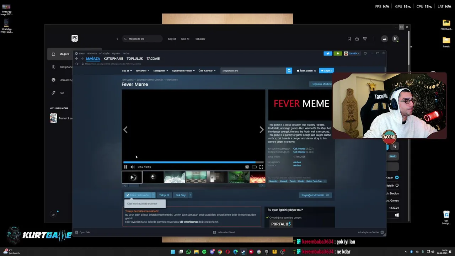Pause the Fever Meme trailer video
Screen dimensions: 455x256
pyautogui.click(x=125, y=167)
